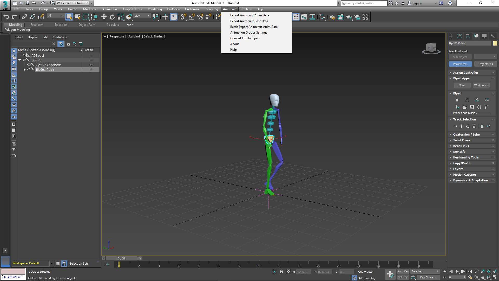Expand the Motion Capture rollout
499x281 pixels.
[472, 175]
